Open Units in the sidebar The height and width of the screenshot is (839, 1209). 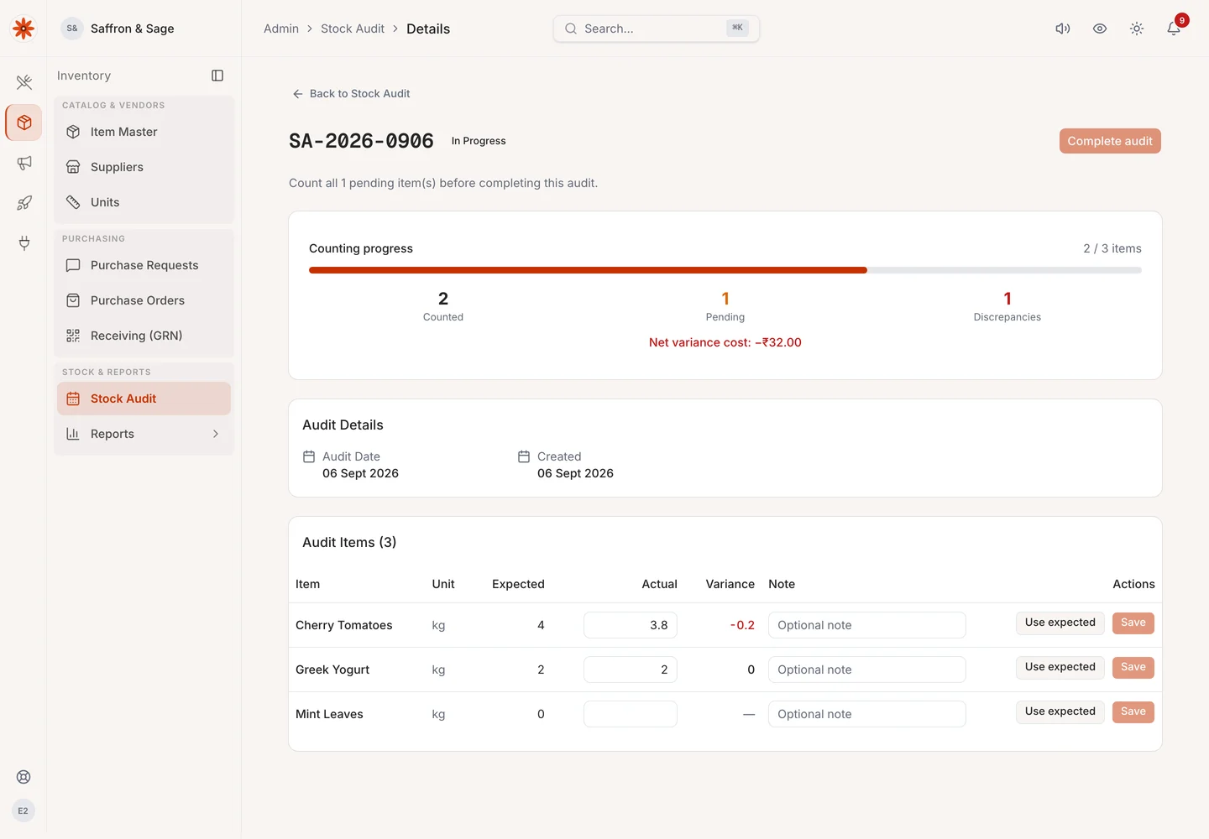144,202
